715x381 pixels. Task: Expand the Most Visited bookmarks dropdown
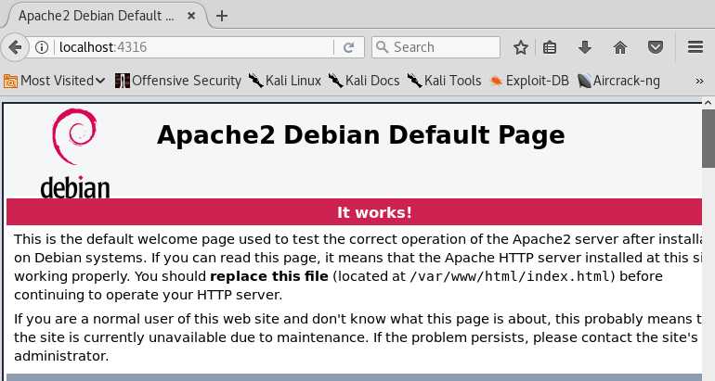[x=55, y=81]
